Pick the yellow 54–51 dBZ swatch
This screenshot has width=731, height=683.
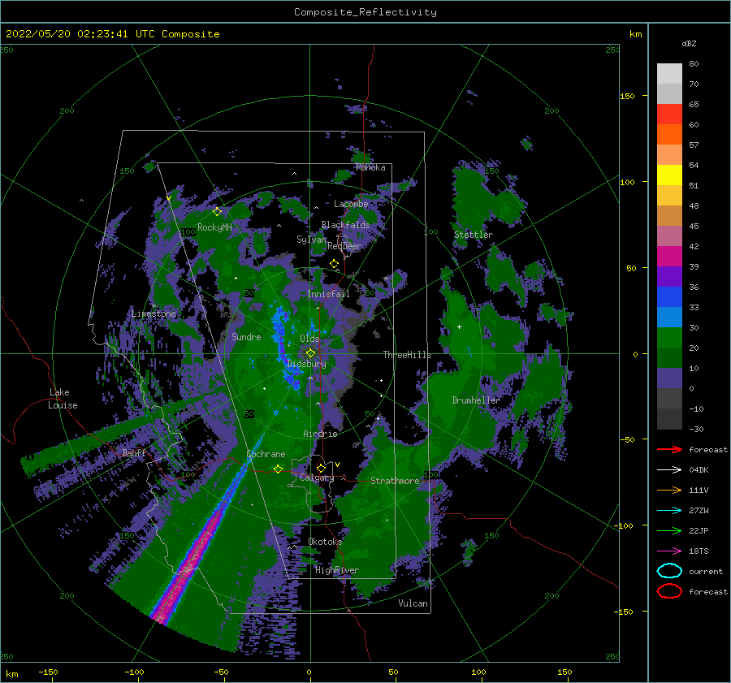coord(669,175)
